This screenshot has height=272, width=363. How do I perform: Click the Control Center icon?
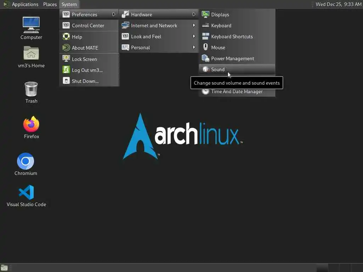66,25
